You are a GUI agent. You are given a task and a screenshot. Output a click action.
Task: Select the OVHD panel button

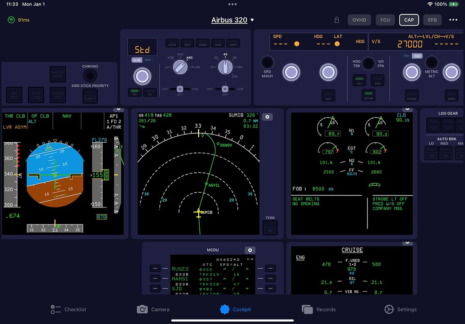tap(359, 20)
